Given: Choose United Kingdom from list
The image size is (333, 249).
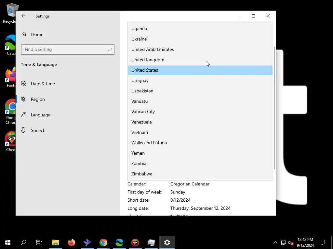Looking at the screenshot, I should 200,60.
